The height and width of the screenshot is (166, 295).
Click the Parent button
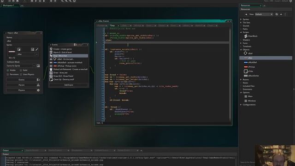(x=22, y=85)
